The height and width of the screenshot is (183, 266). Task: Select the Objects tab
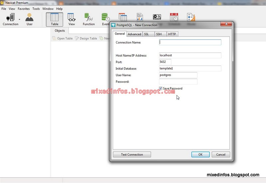click(60, 31)
